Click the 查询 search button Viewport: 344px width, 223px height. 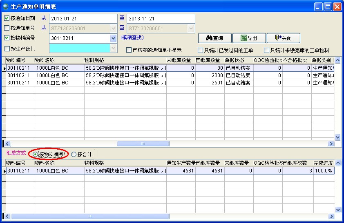click(214, 38)
